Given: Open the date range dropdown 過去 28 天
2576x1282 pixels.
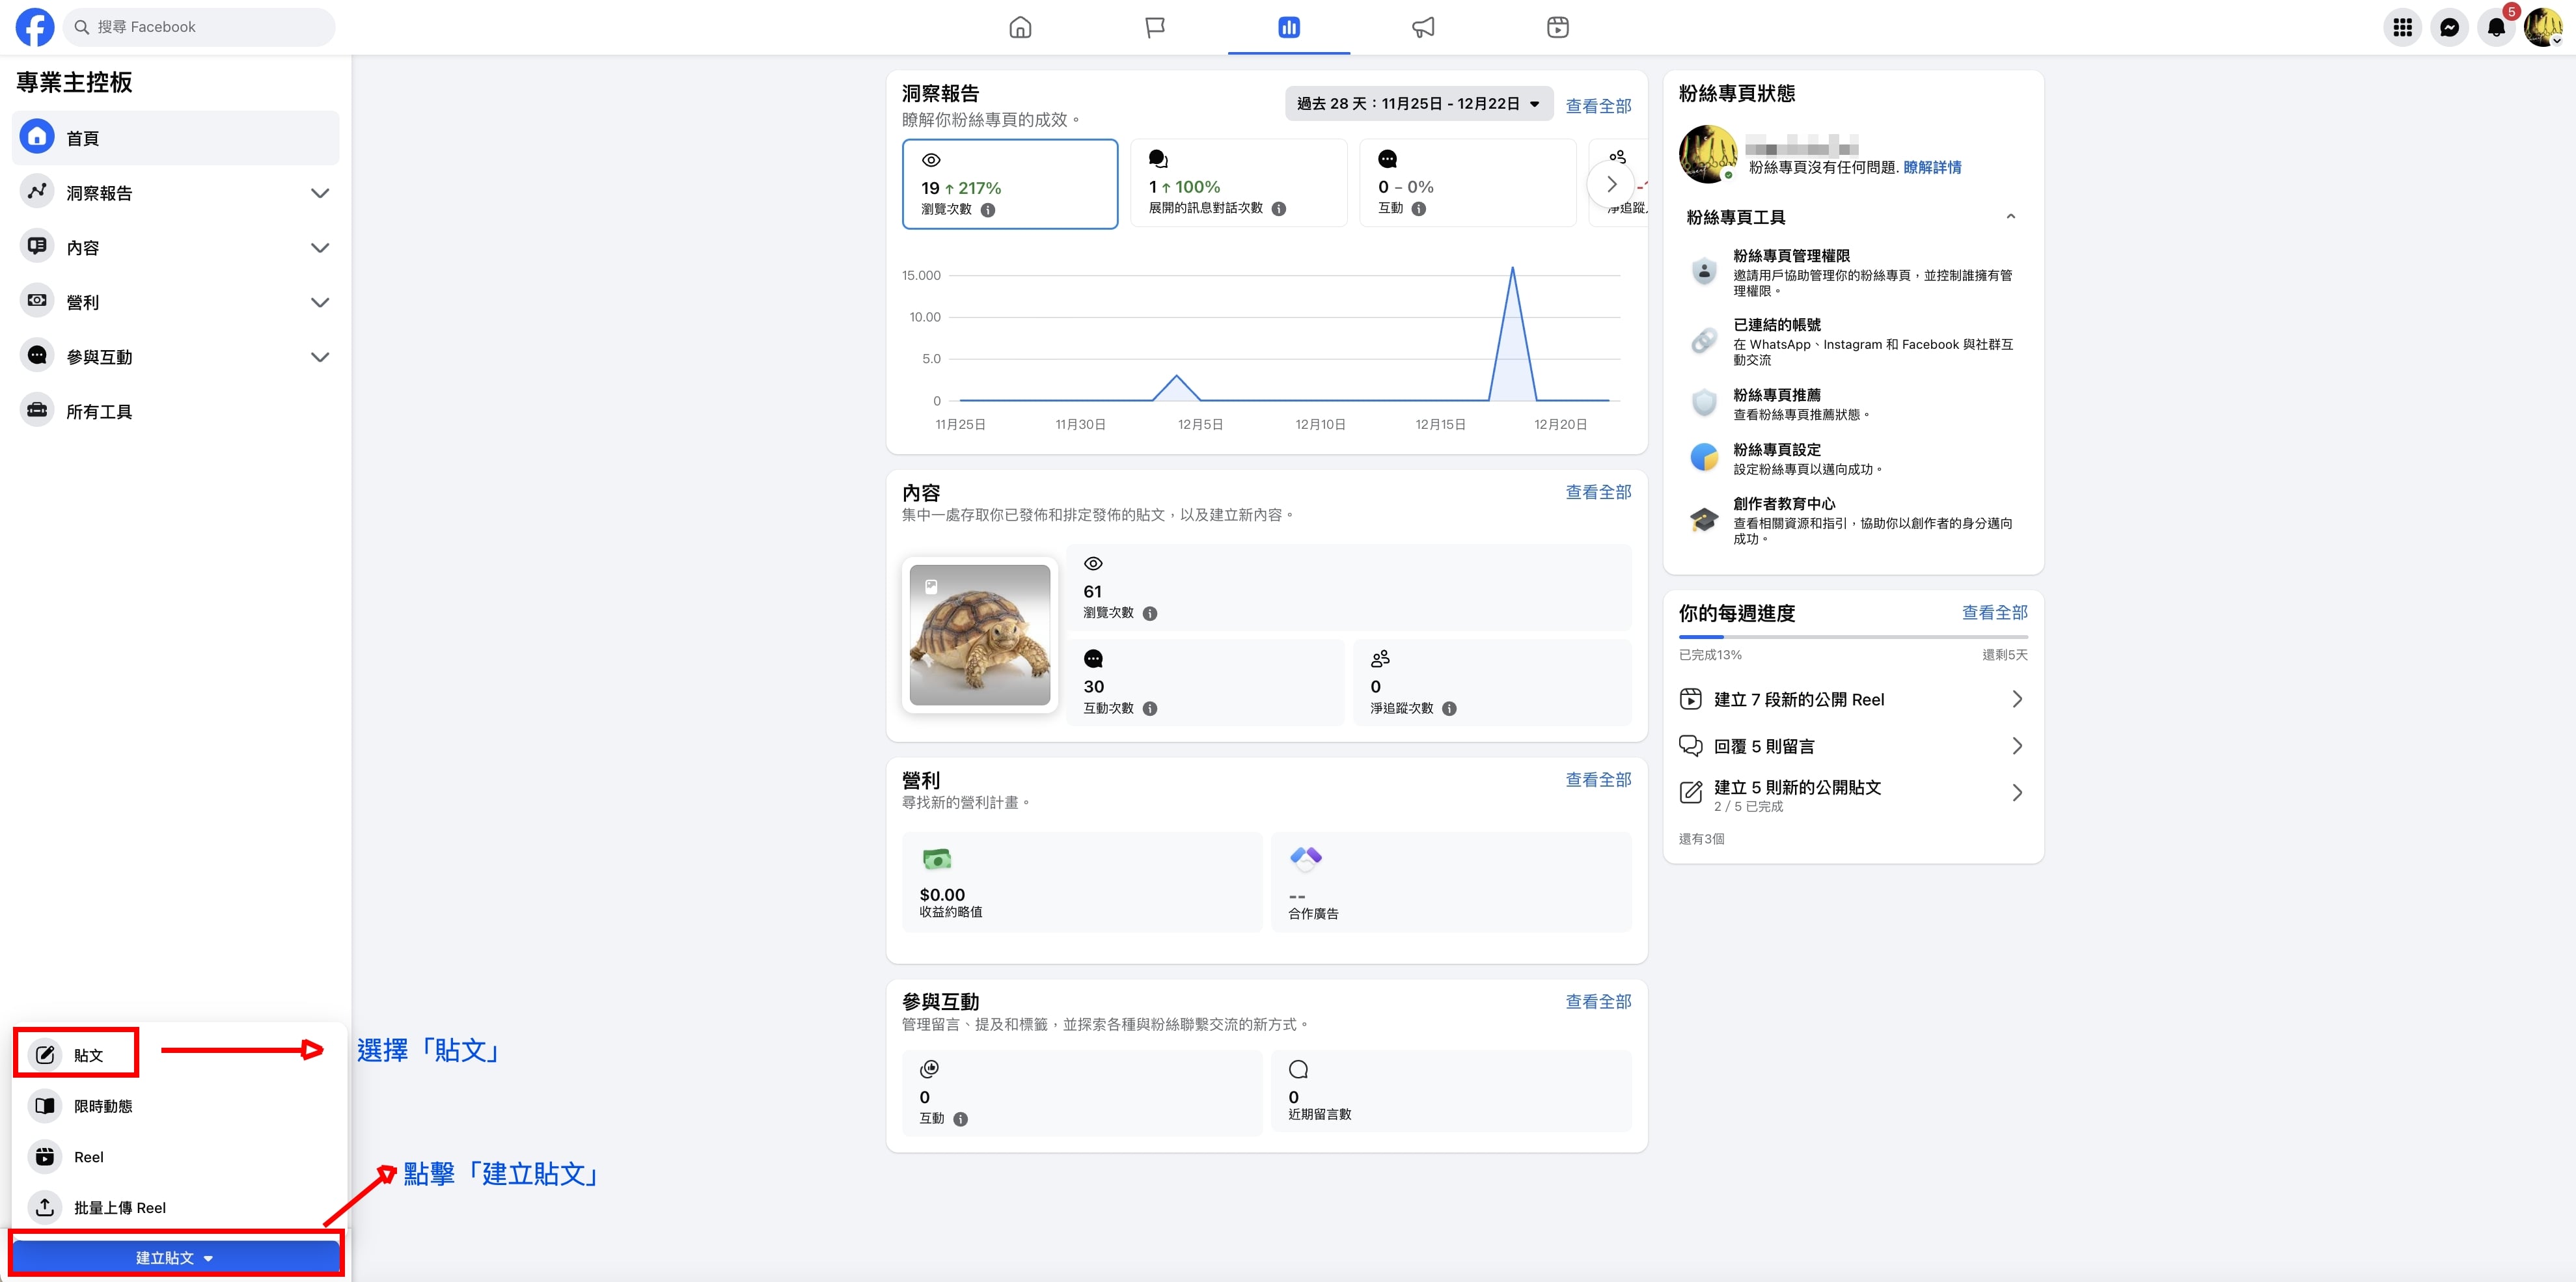Looking at the screenshot, I should point(1418,104).
